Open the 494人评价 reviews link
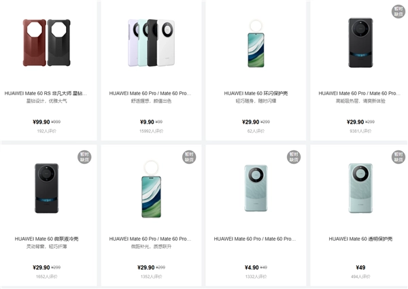The width and height of the screenshot is (408, 289). pos(360,277)
